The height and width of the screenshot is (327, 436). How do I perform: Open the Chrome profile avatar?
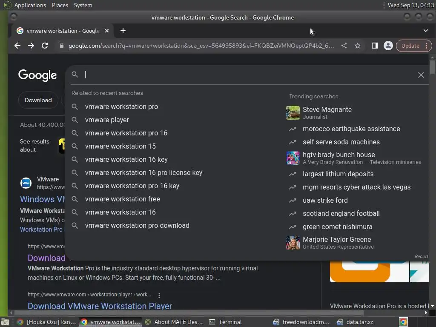click(x=388, y=46)
